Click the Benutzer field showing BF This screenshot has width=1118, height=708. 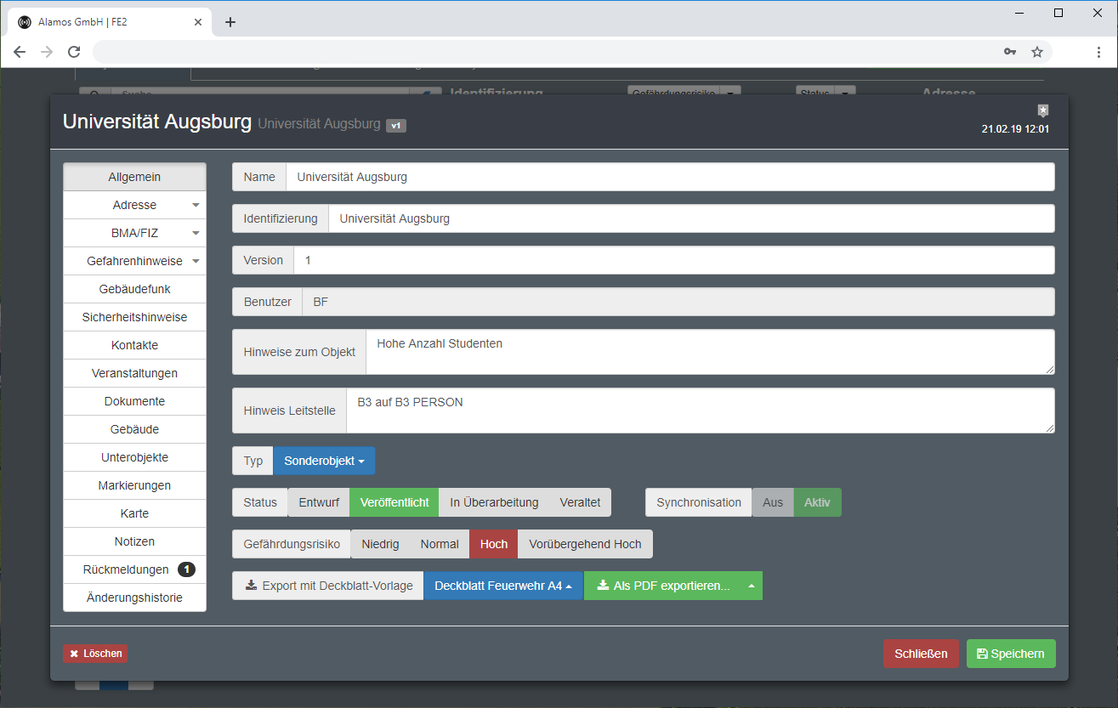pyautogui.click(x=678, y=302)
